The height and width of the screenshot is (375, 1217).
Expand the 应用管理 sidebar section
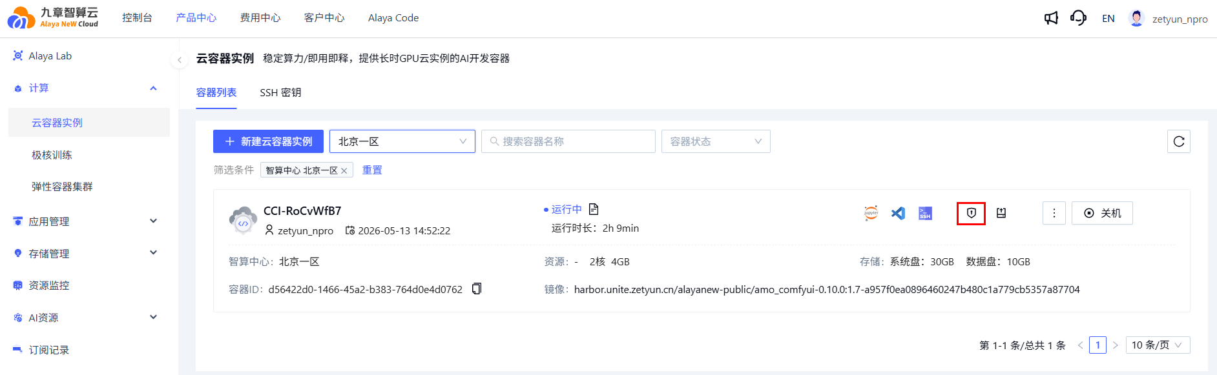point(153,221)
